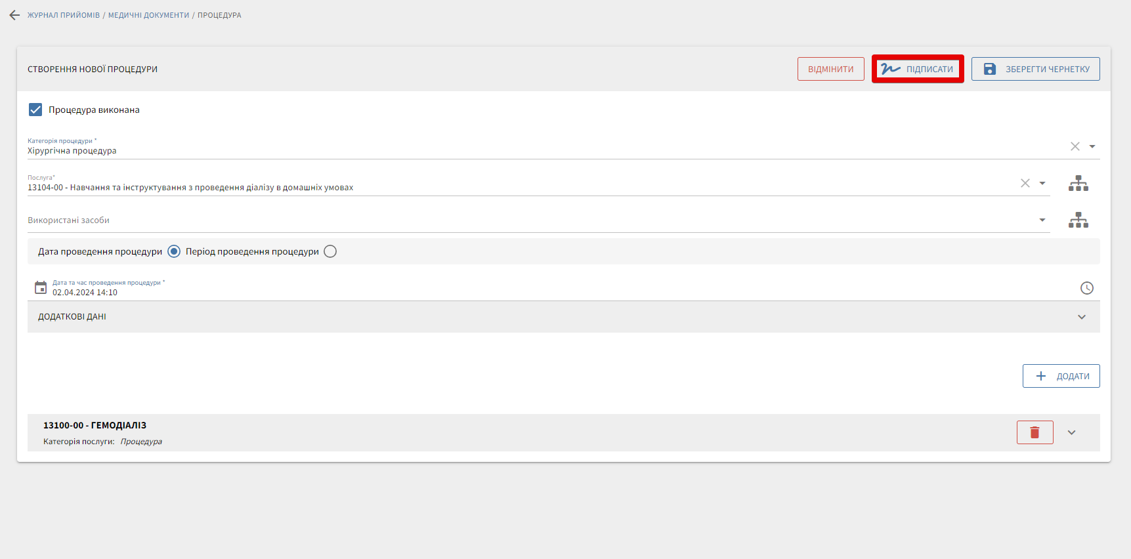Image resolution: width=1131 pixels, height=559 pixels.
Task: Open service tree hierarchy icon for Послуга
Action: tap(1078, 184)
